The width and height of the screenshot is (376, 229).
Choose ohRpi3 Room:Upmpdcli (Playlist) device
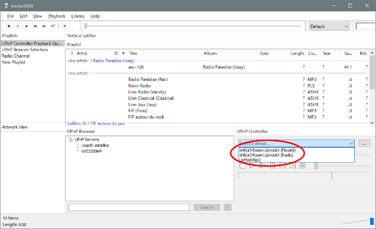(296, 150)
